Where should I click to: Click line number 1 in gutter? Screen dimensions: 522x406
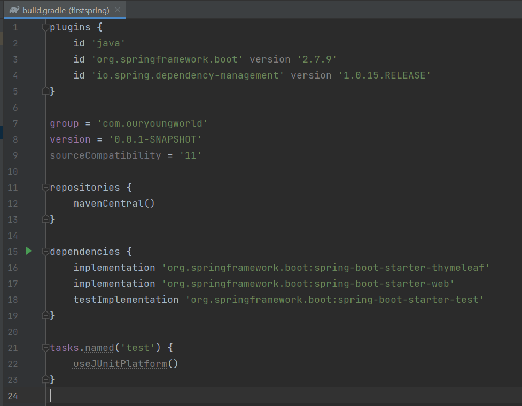point(15,28)
